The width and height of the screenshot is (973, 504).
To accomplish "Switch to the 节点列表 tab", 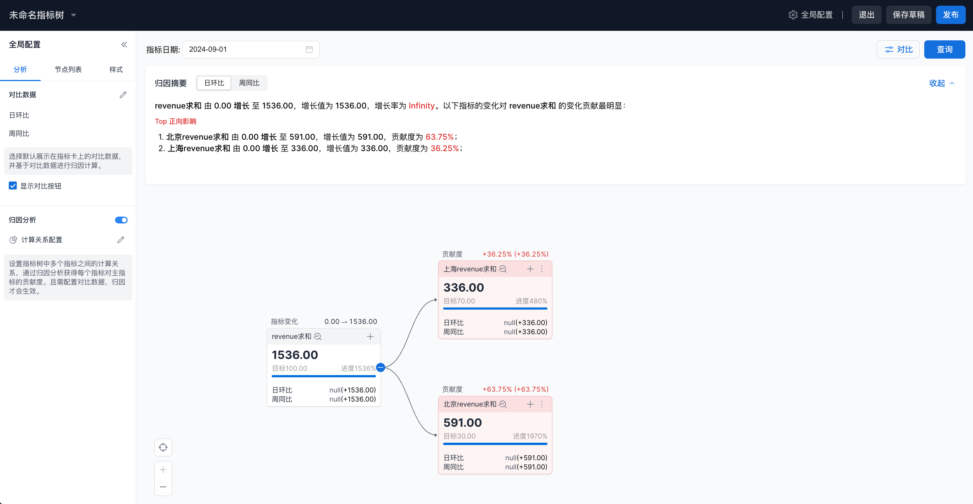I will pyautogui.click(x=68, y=70).
